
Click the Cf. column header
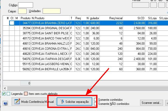point(12,18)
